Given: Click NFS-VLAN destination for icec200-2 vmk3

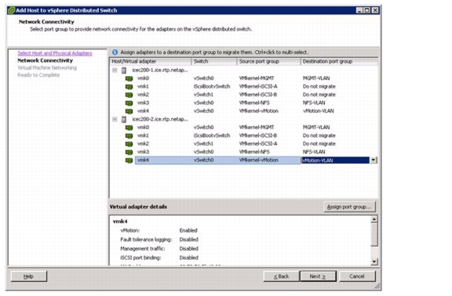Looking at the screenshot, I should pos(314,152).
